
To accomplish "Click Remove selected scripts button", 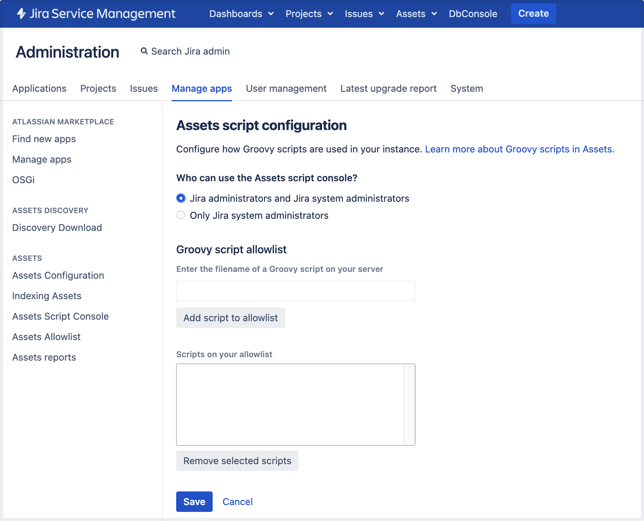I will pos(237,461).
